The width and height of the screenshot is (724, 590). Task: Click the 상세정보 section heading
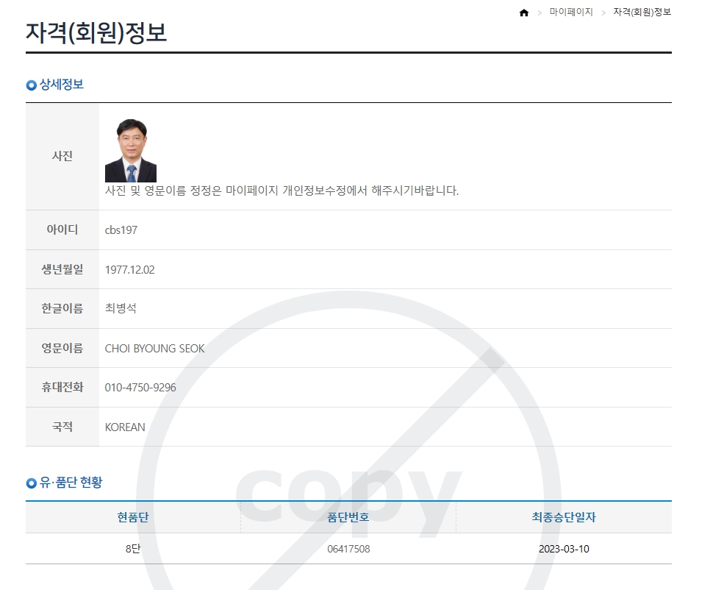[62, 85]
